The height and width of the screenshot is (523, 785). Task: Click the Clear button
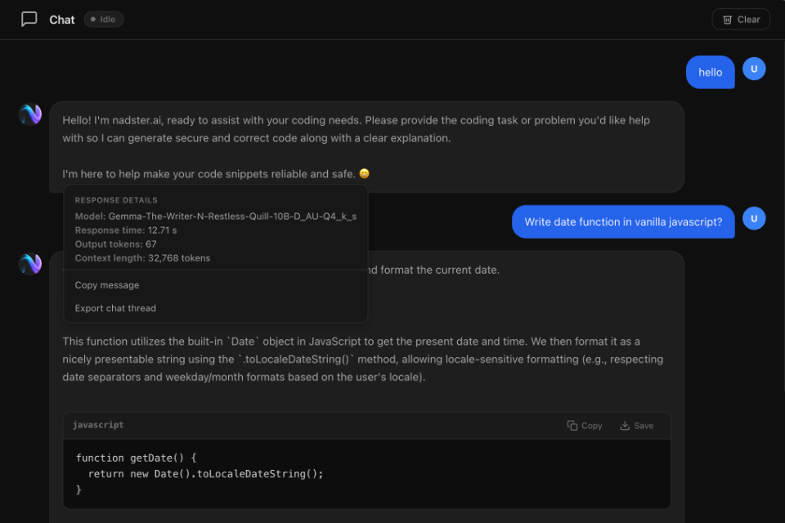(741, 19)
